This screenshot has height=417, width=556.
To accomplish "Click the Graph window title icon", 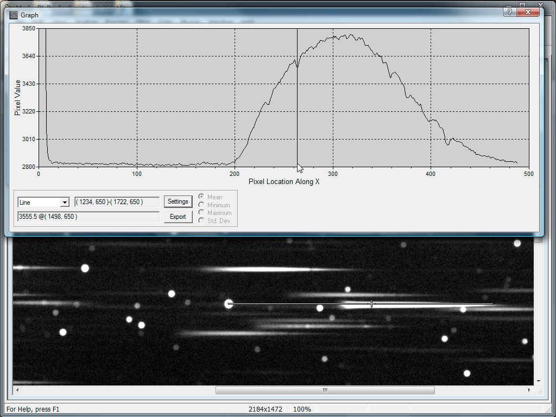I will pyautogui.click(x=14, y=15).
